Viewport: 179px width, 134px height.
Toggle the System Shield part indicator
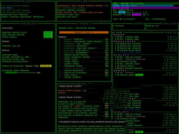coord(118,66)
